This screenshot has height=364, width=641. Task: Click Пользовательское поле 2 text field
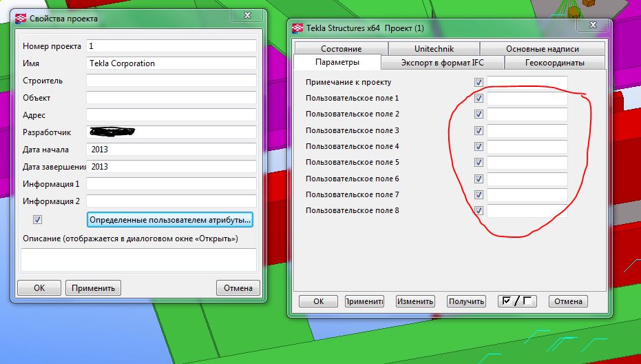527,114
